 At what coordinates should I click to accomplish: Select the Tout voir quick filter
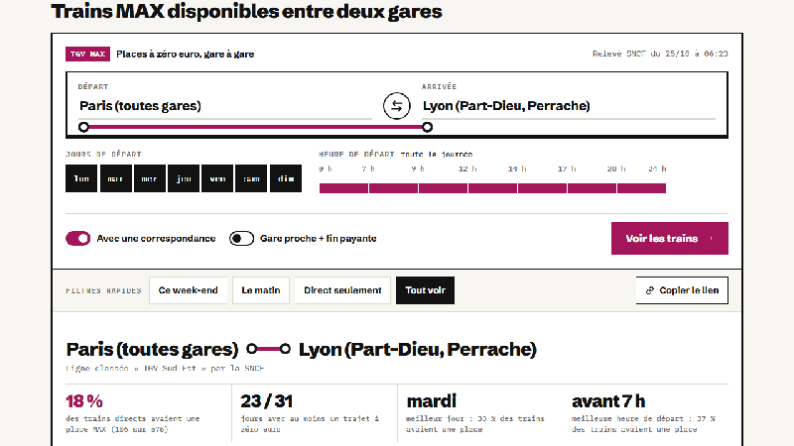click(x=425, y=290)
